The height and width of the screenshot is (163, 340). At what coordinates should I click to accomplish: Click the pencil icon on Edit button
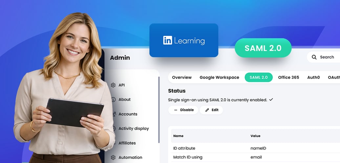pos(207,110)
